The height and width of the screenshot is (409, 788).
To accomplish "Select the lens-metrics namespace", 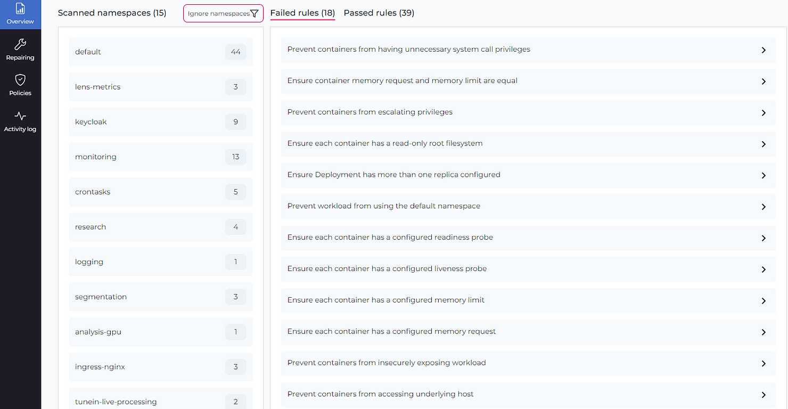I will pos(161,87).
